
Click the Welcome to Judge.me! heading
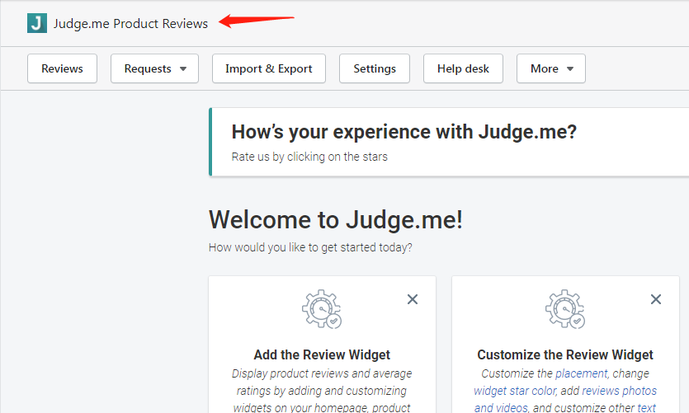336,219
